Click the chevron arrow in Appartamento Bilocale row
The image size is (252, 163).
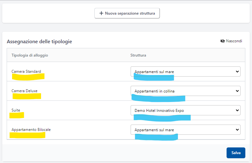(x=237, y=130)
